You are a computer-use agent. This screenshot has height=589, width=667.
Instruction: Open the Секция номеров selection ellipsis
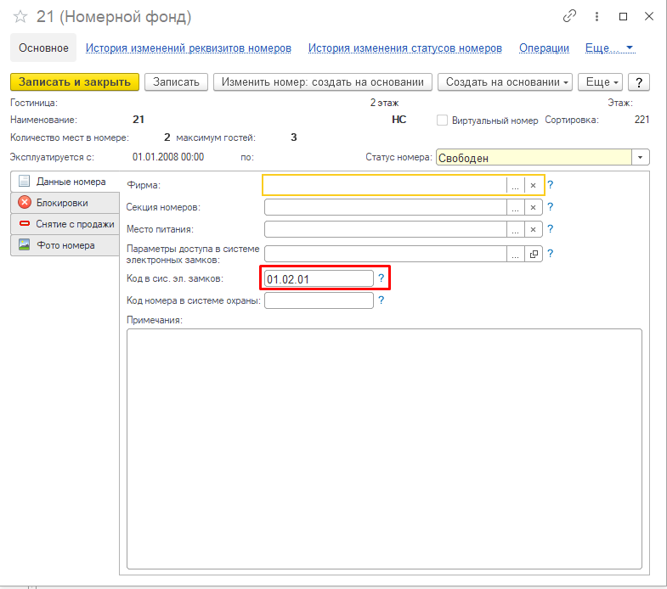[x=515, y=207]
